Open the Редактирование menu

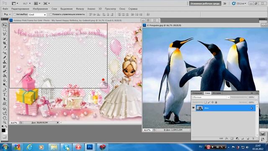(x=20, y=9)
